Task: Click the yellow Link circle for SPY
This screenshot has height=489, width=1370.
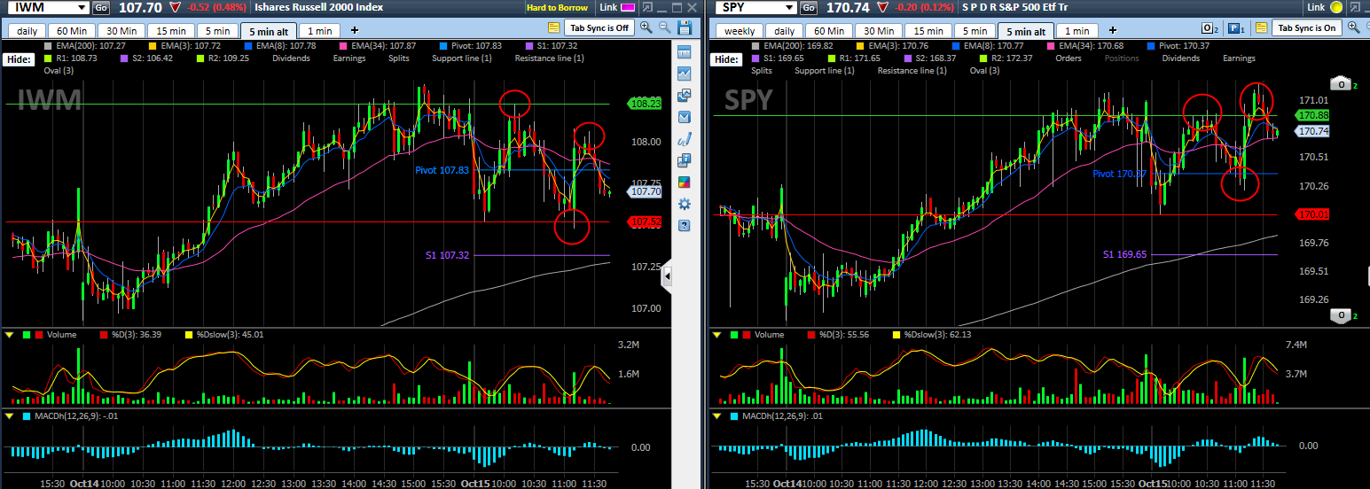Action: [x=1337, y=7]
